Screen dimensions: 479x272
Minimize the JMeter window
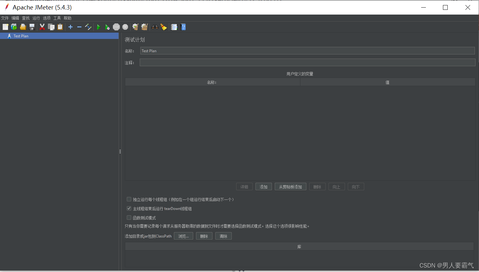(x=424, y=7)
